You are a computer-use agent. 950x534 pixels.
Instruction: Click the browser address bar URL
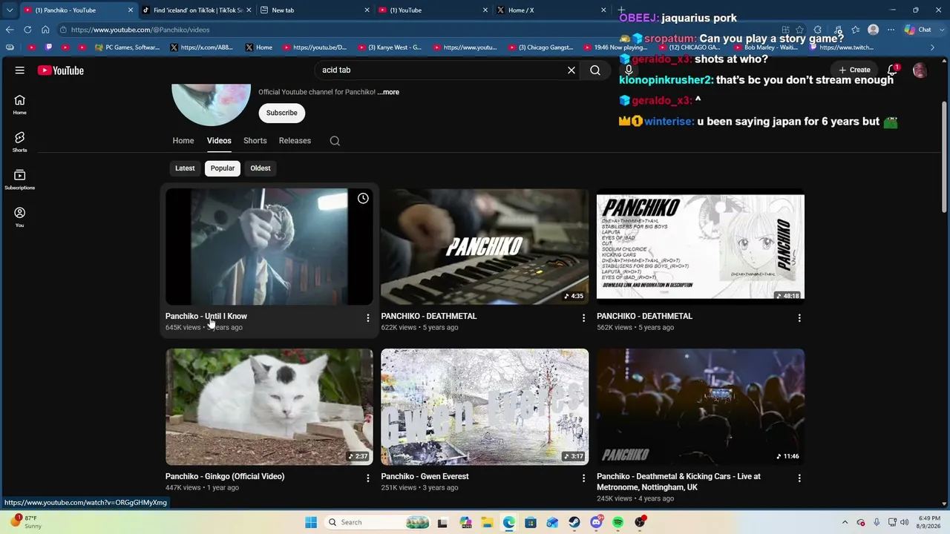pyautogui.click(x=140, y=30)
